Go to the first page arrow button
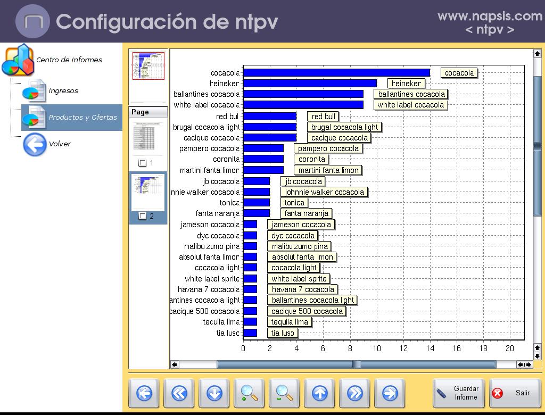The height and width of the screenshot is (415, 545). 144,394
